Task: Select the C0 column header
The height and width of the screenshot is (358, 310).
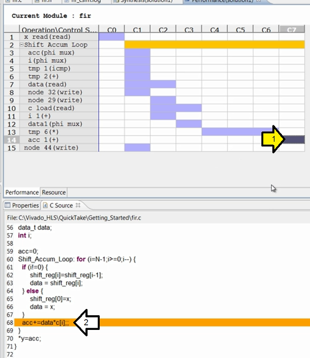Action: coord(111,29)
